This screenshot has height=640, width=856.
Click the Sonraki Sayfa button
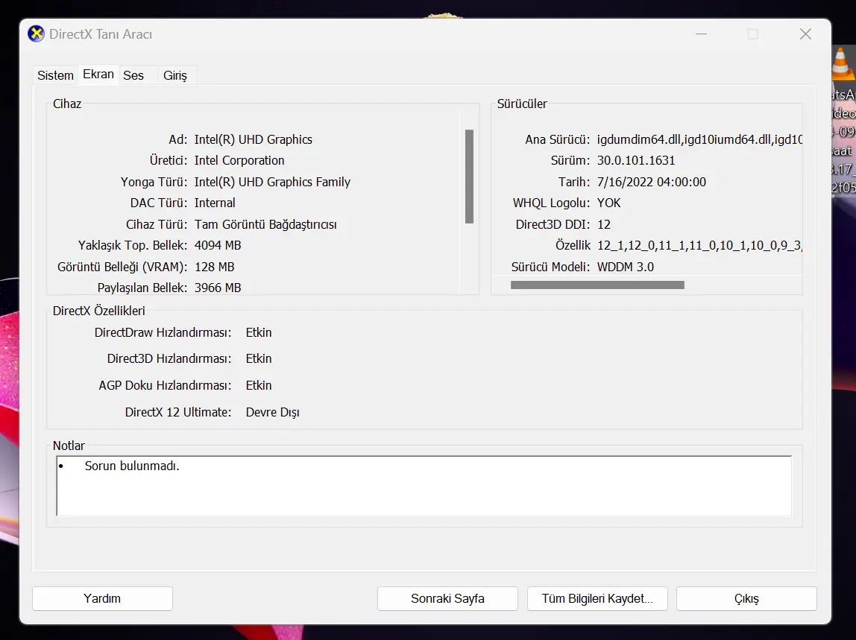(x=447, y=598)
